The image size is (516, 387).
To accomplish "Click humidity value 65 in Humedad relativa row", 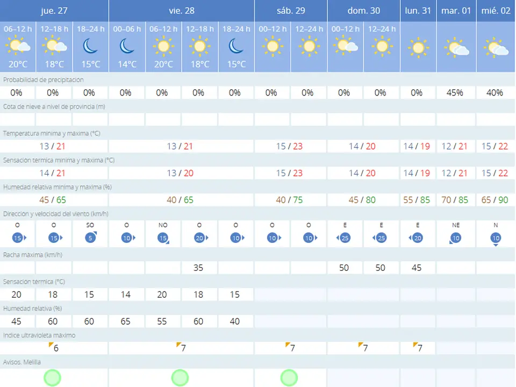I will (125, 321).
